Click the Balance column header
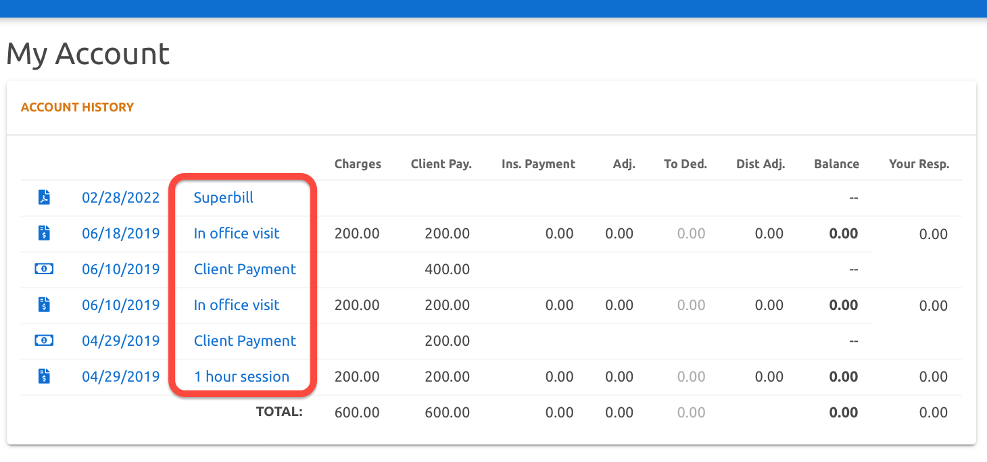This screenshot has height=462, width=987. coord(836,163)
